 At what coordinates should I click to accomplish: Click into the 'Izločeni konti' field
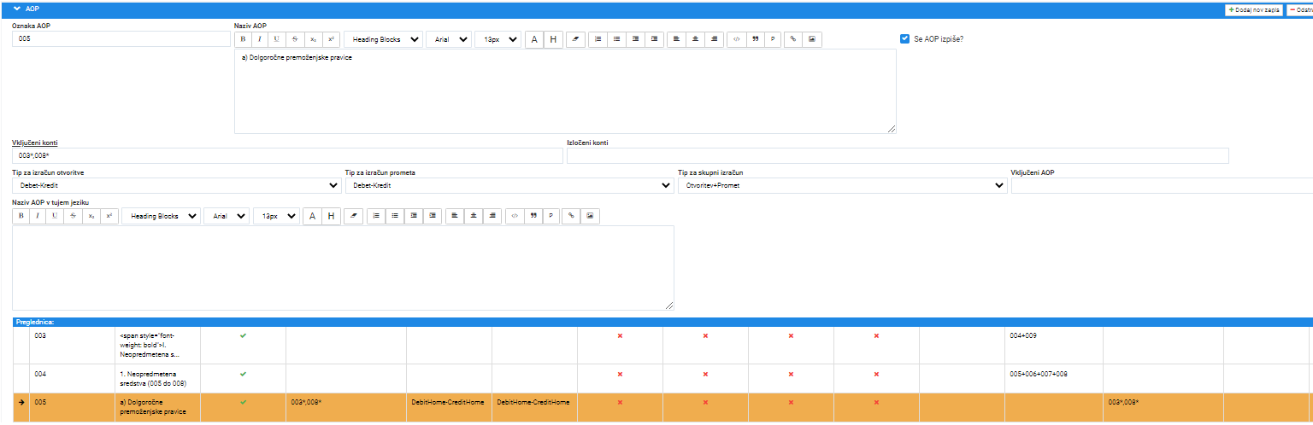point(898,155)
